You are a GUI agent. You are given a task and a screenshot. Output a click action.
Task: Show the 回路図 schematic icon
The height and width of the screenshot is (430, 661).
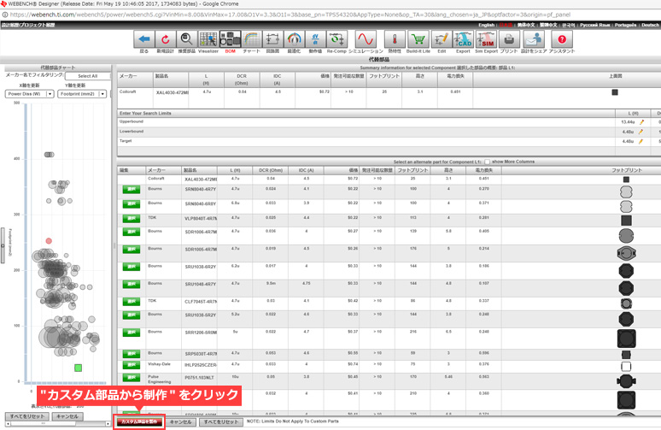click(x=272, y=39)
